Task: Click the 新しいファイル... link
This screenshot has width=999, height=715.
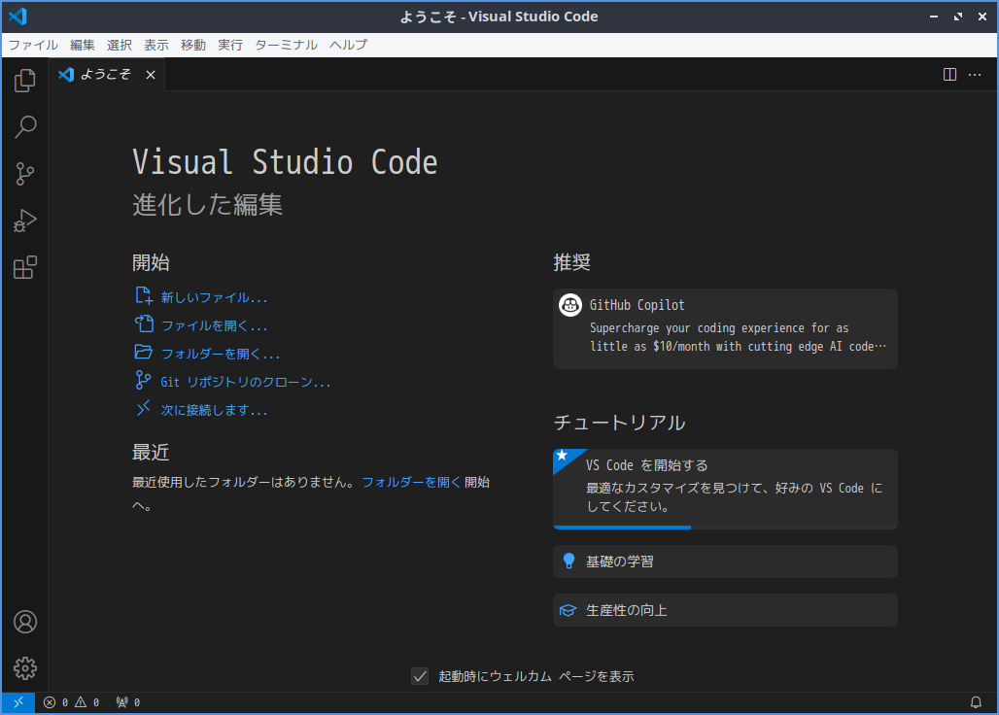Action: coord(214,297)
